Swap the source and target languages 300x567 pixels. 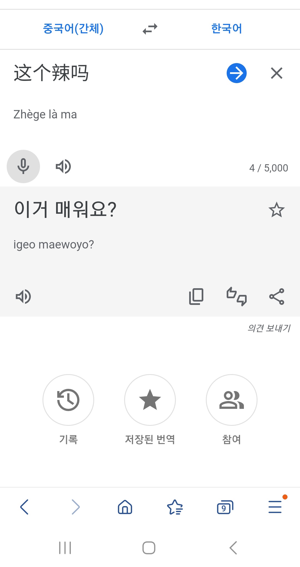point(150,29)
